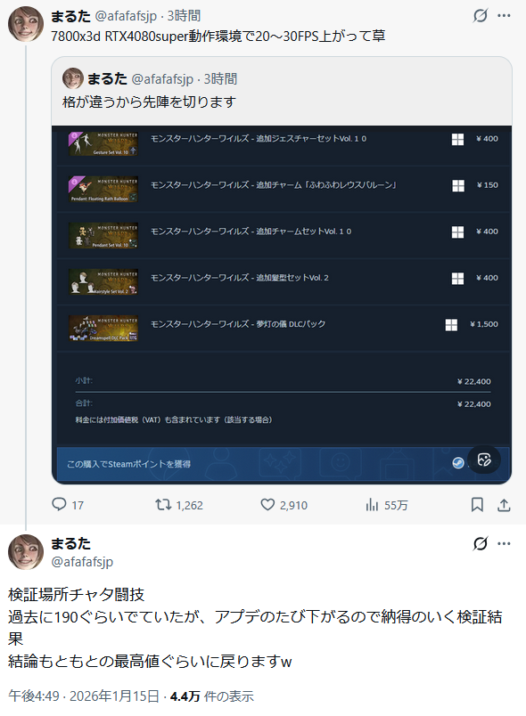526x716 pixels.
Task: Click the posting date 2026年1月15日
Action: 114,696
